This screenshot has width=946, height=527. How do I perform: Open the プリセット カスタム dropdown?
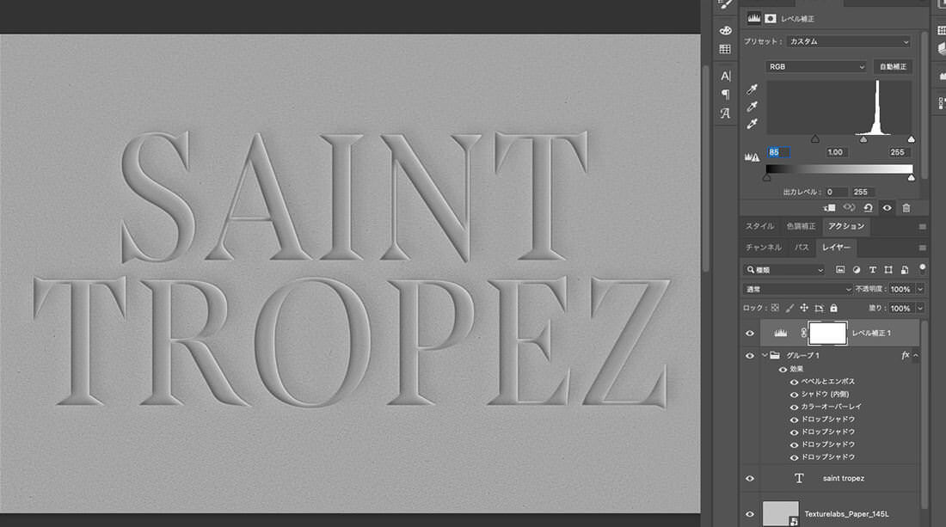848,41
